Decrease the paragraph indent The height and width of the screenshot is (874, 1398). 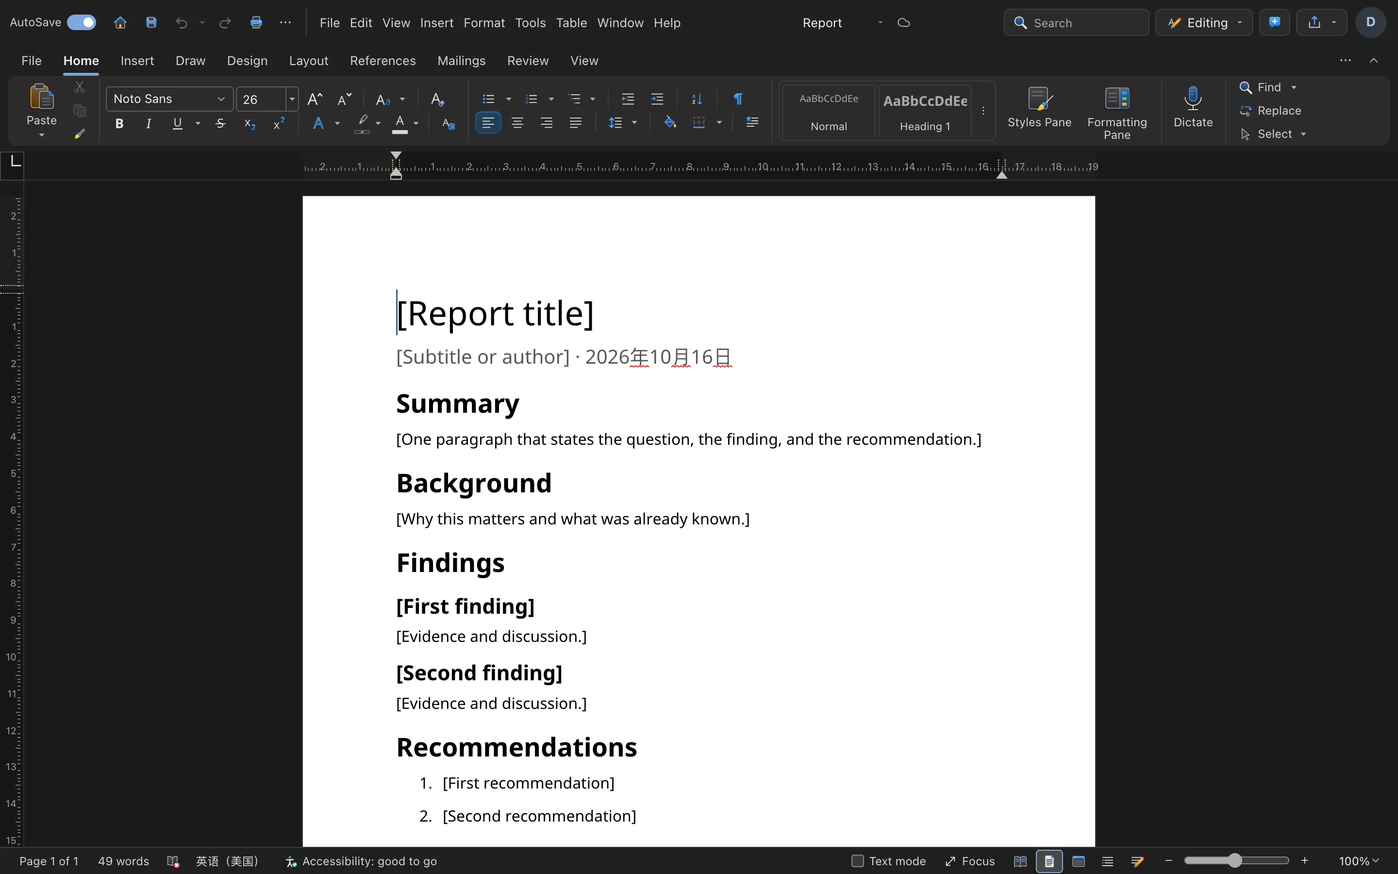coord(628,99)
